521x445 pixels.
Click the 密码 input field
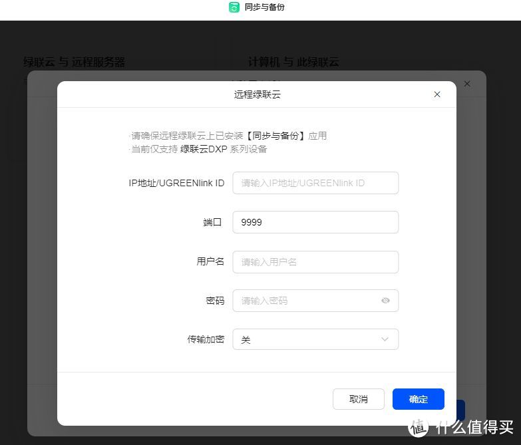[x=315, y=301]
